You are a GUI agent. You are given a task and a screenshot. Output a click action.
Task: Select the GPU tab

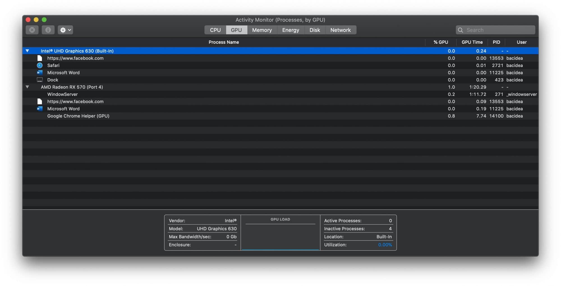click(x=236, y=30)
